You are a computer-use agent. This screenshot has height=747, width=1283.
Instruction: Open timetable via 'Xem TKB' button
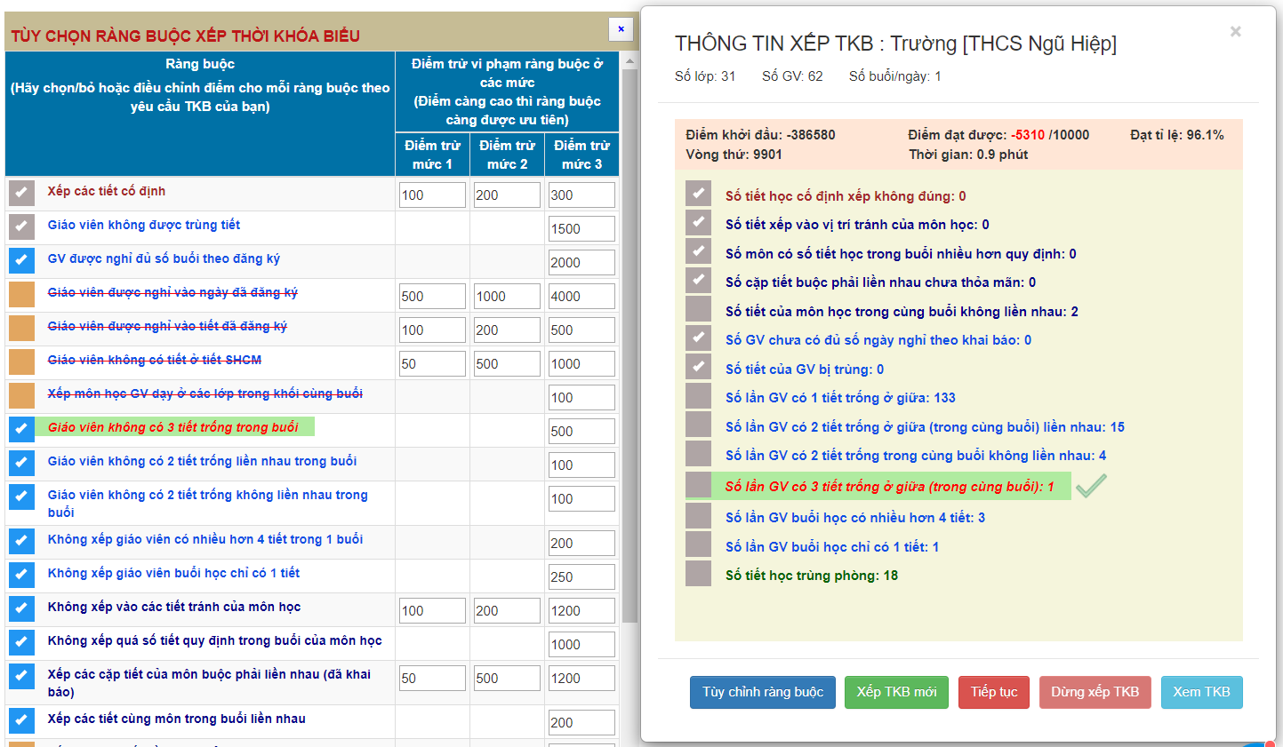click(x=1201, y=692)
